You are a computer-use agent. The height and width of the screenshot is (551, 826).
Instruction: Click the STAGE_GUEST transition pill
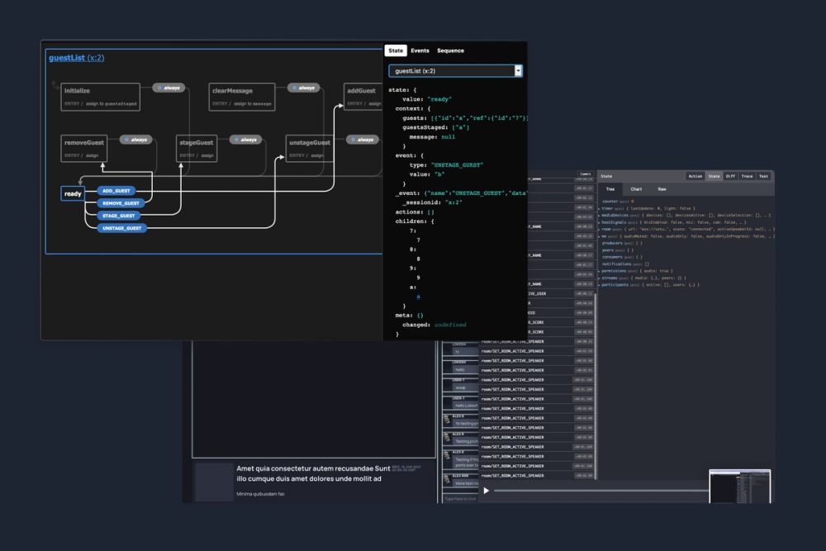[121, 216]
